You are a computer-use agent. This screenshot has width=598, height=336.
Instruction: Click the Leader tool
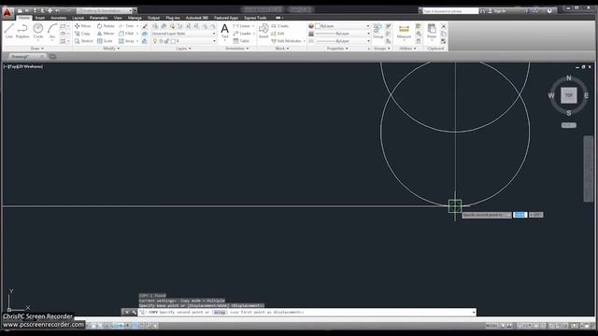coord(242,34)
